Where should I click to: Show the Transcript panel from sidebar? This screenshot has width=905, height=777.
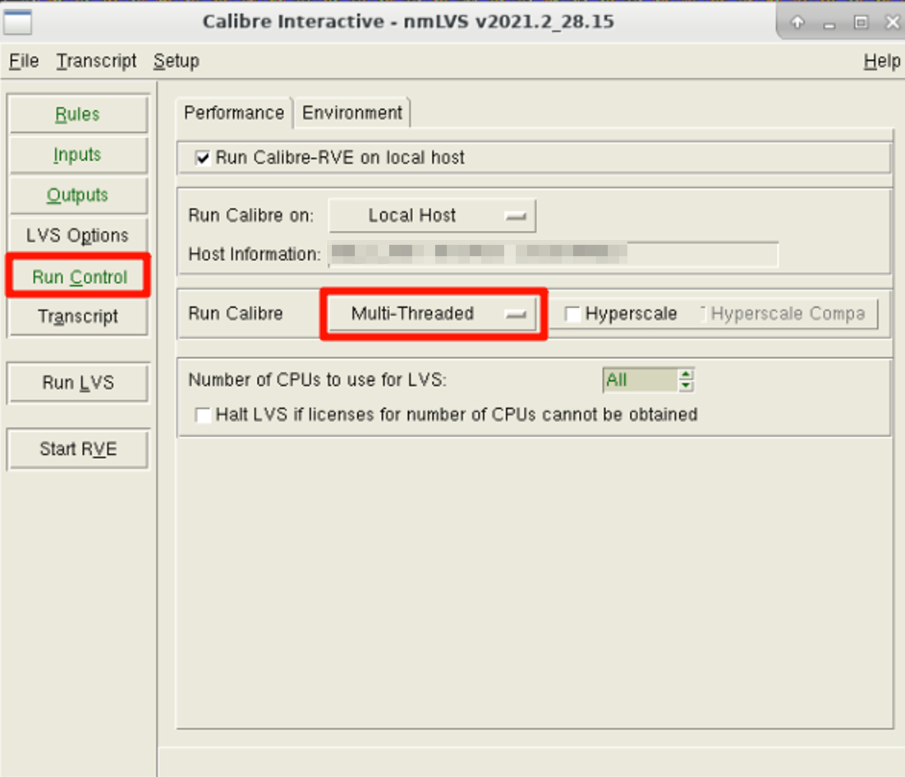[x=78, y=316]
